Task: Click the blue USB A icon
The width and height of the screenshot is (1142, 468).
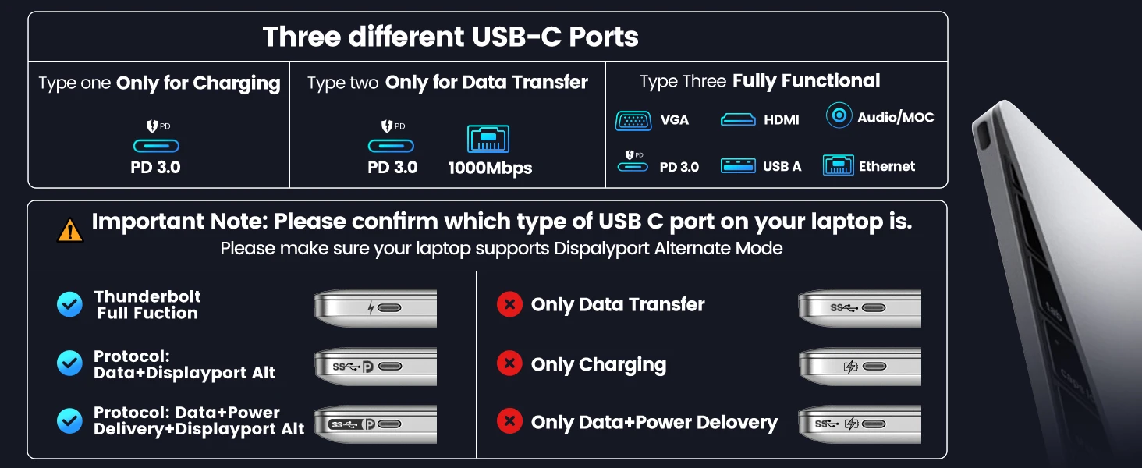Action: tap(737, 165)
